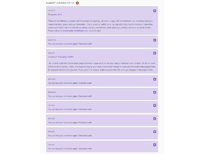Screen dimensions: 205x154
Task: Click the date on the "I'm sorry" COPY message
Action: pyautogui.click(x=51, y=53)
